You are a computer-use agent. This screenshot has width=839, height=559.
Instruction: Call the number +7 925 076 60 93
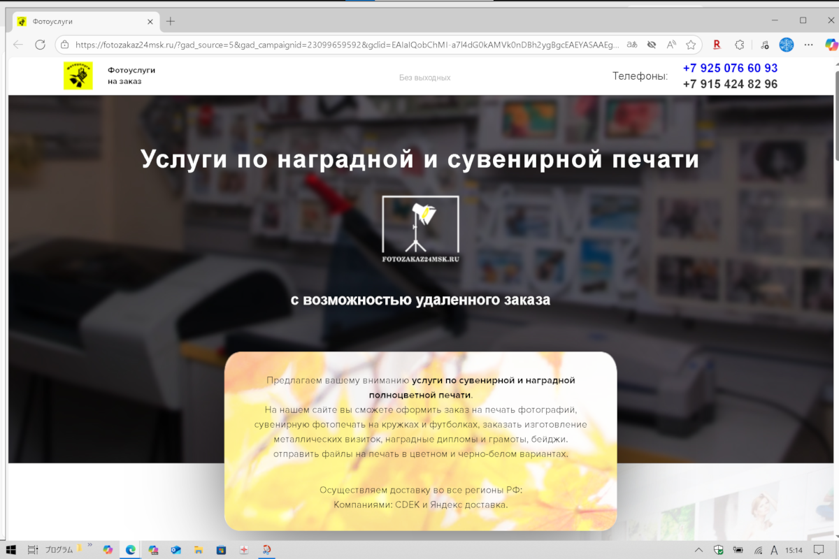click(x=730, y=68)
